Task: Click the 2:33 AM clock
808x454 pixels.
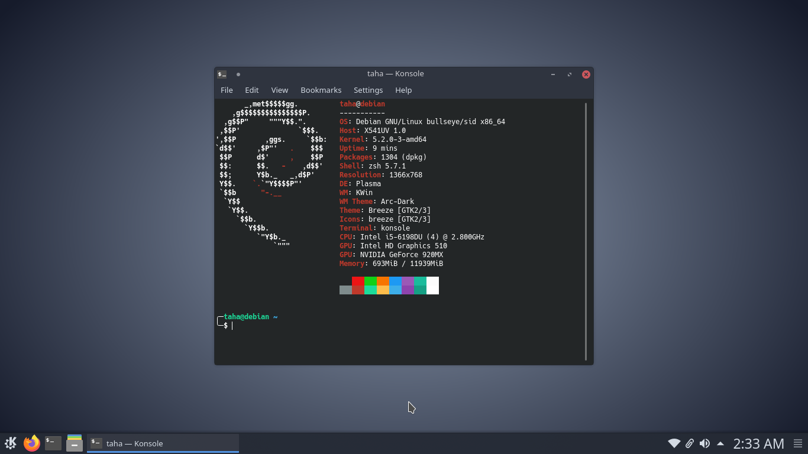Action: (x=758, y=443)
